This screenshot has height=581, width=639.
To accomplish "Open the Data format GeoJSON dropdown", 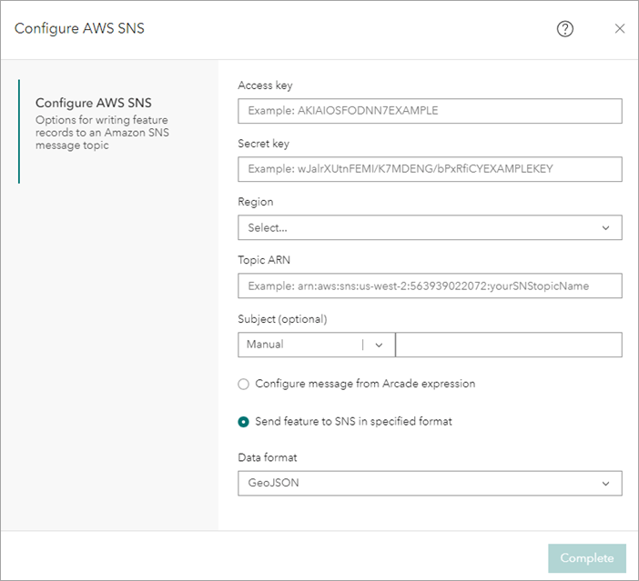I will [x=430, y=484].
